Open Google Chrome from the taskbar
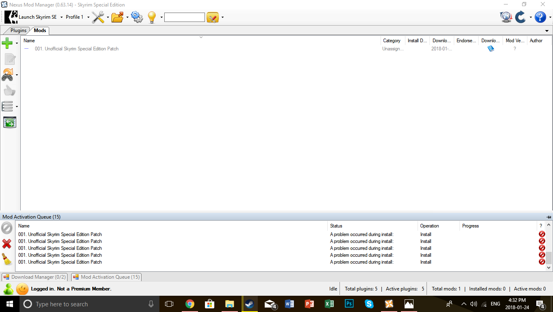The width and height of the screenshot is (553, 312). point(189,304)
